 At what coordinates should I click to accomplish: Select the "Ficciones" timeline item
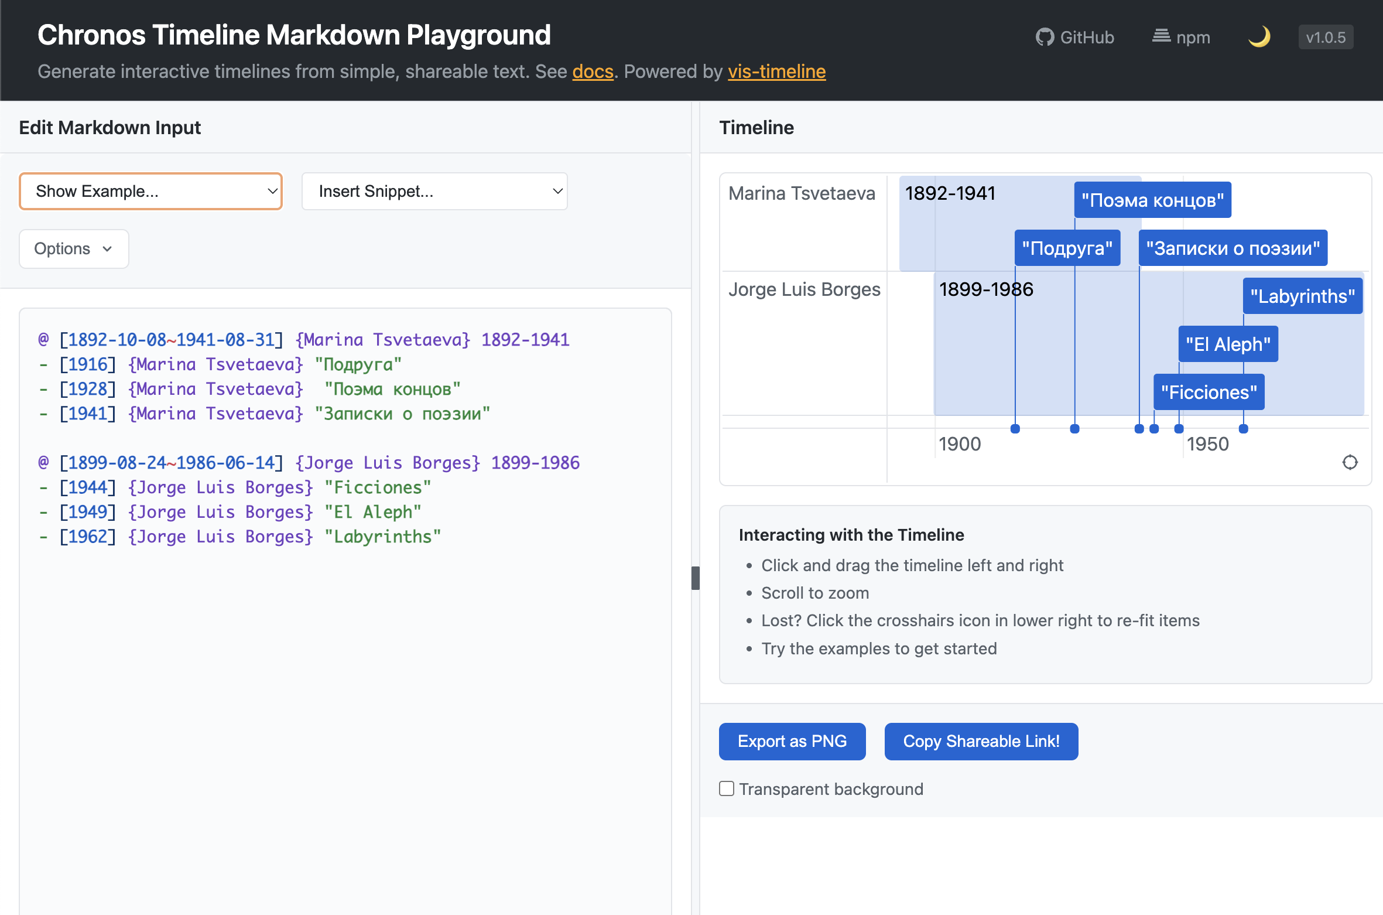click(x=1209, y=392)
